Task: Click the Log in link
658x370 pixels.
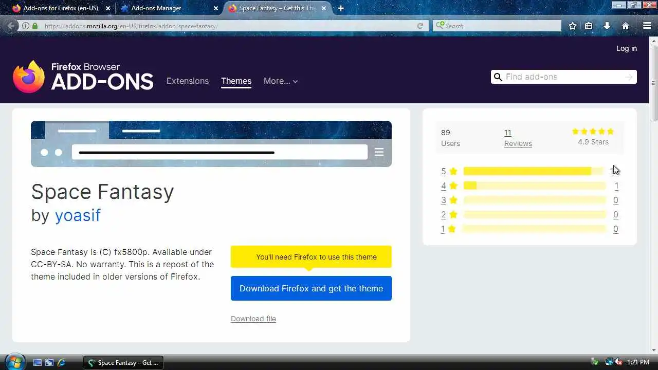Action: coord(626,48)
